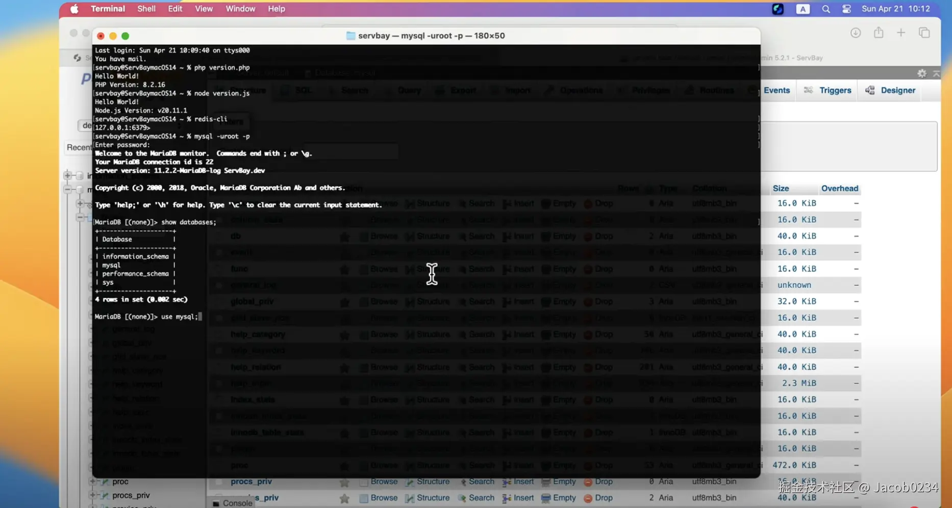Switch to the Designer tab
The image size is (952, 508).
[x=898, y=90]
